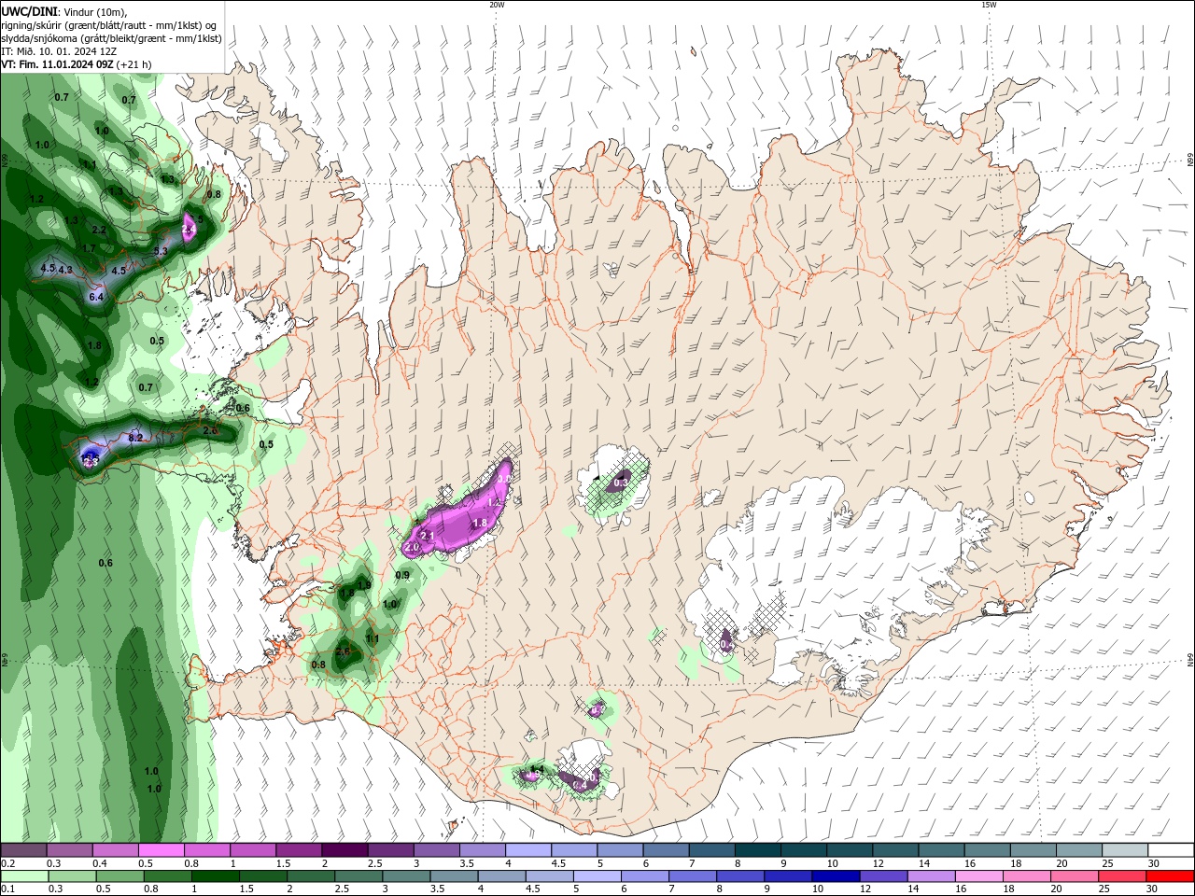Select the darkest green rain swatch between 1 and 1.5
This screenshot has width=1195, height=896.
pyautogui.click(x=216, y=876)
